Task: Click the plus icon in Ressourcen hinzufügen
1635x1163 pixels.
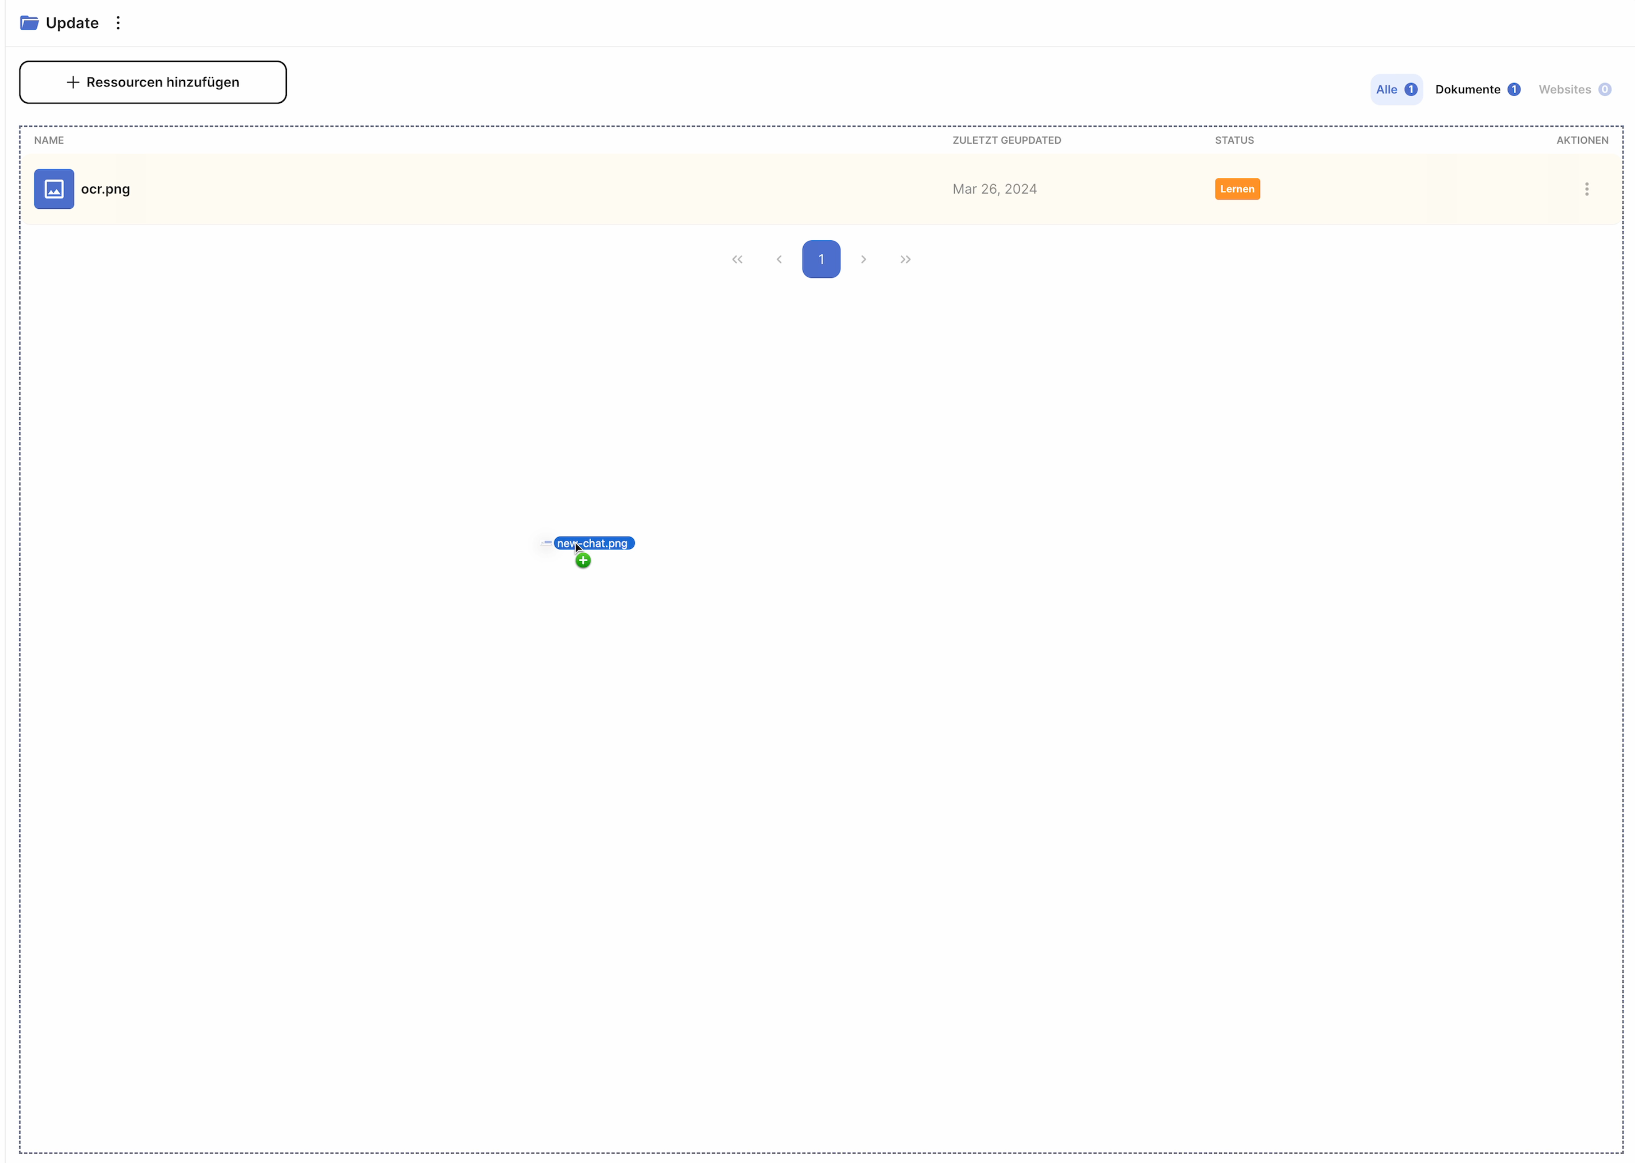Action: pyautogui.click(x=72, y=83)
